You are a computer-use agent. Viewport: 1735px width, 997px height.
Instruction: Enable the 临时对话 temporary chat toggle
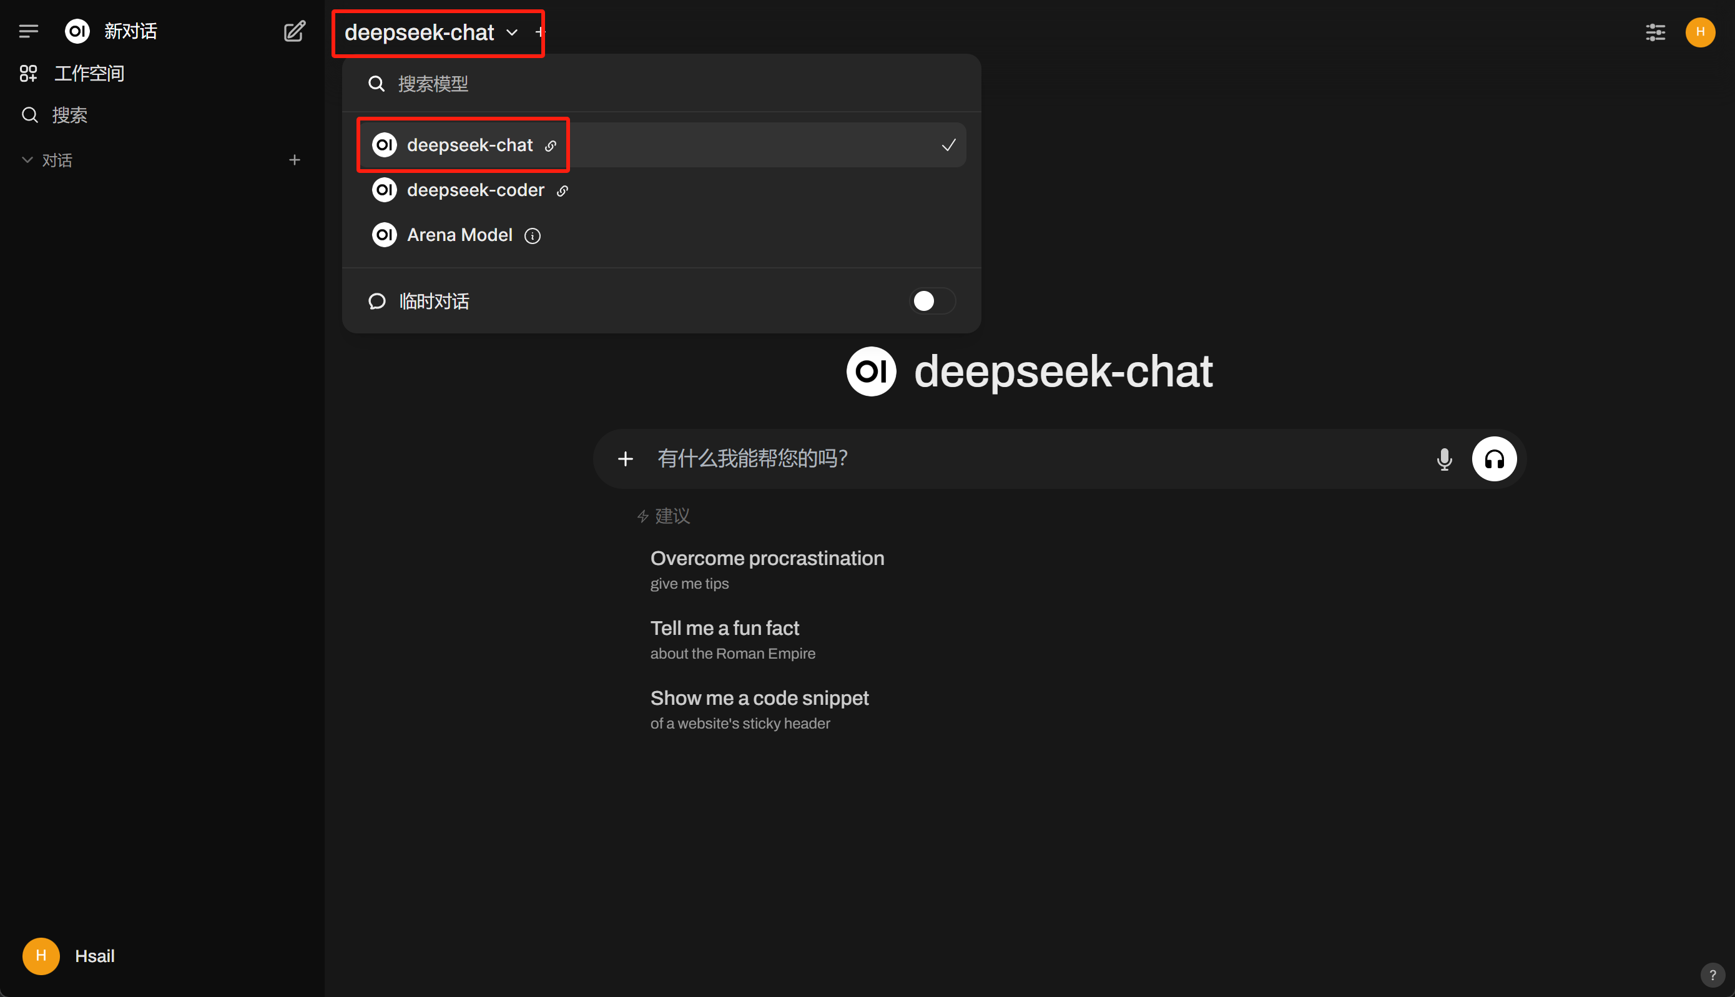click(932, 302)
